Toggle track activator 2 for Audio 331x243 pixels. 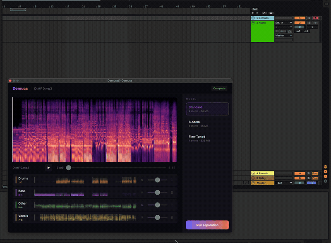(300, 23)
